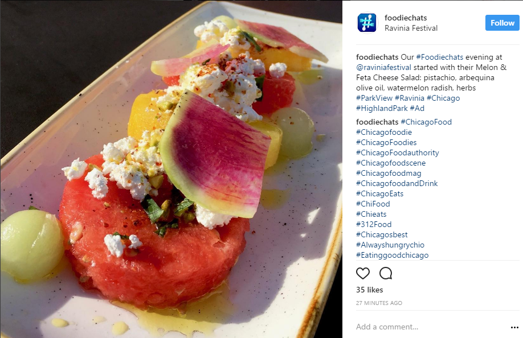Open comments via speech bubble icon
523x338 pixels.
(x=386, y=273)
